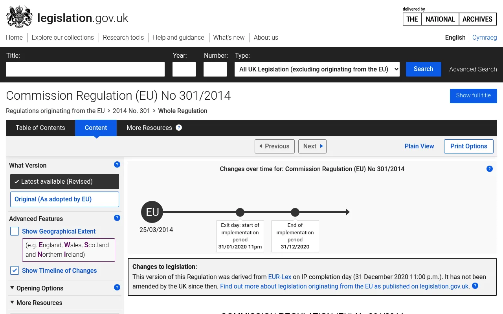Click the royal coat of arms logo
The image size is (503, 314).
(x=19, y=17)
